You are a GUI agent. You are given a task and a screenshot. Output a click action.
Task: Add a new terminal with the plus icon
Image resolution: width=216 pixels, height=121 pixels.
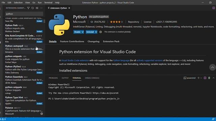pyautogui.click(x=198, y=78)
